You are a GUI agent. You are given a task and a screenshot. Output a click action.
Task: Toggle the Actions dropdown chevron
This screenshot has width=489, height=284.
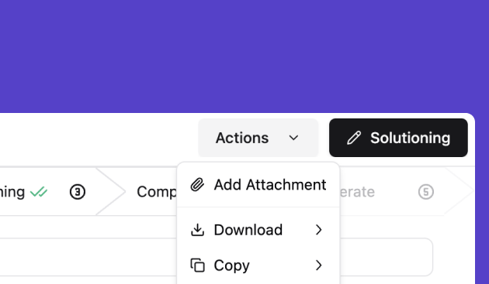(x=293, y=138)
